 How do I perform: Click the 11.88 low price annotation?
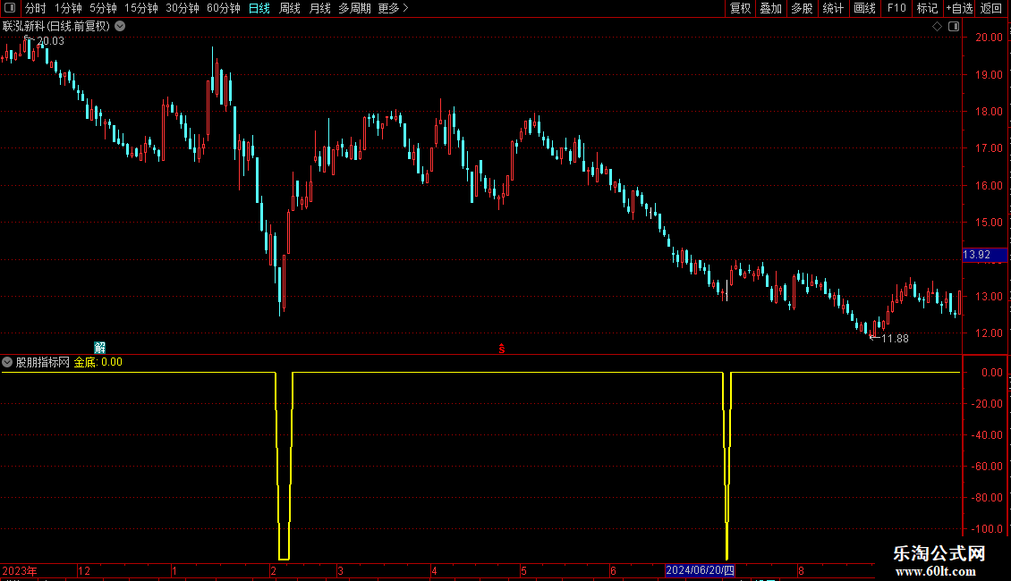point(895,338)
